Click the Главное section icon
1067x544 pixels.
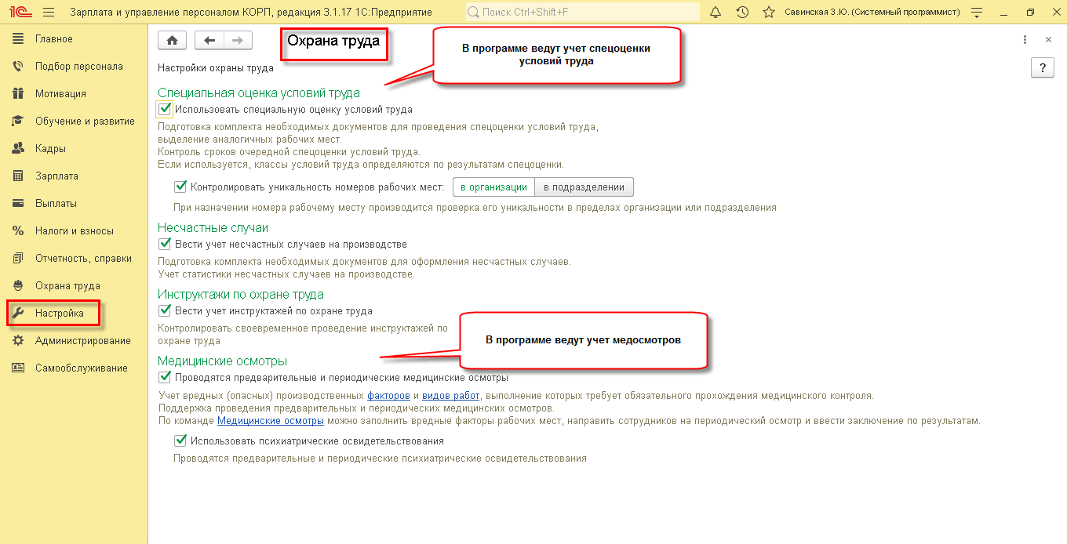19,39
